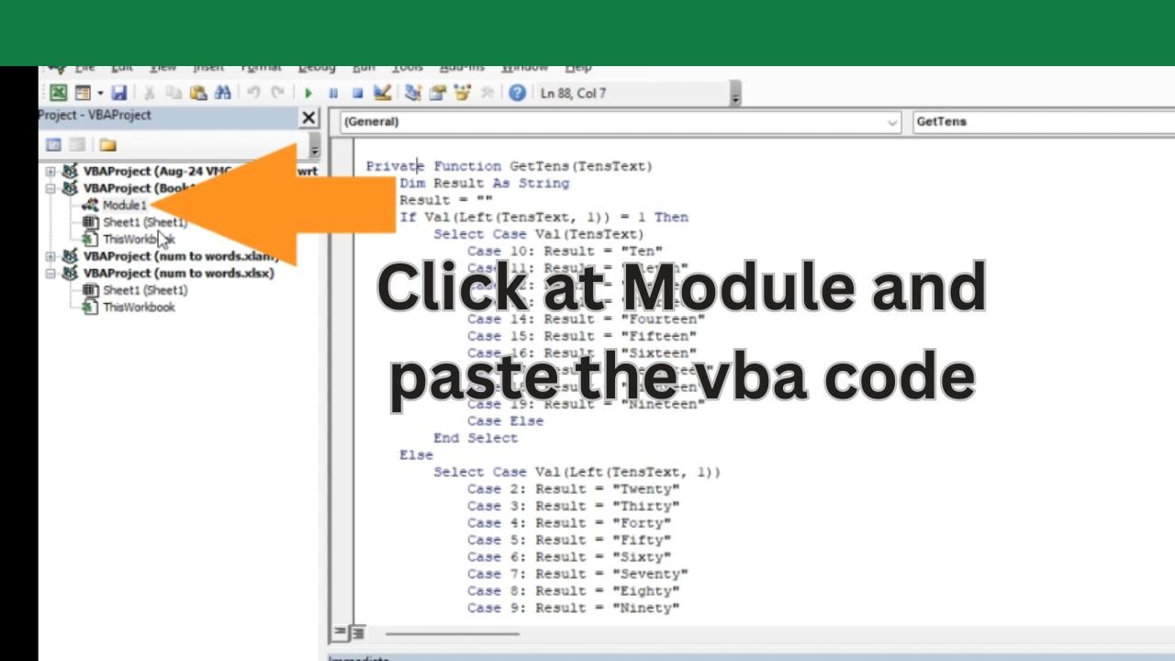Switch to Procedure View button
The image size is (1175, 661).
tap(341, 633)
